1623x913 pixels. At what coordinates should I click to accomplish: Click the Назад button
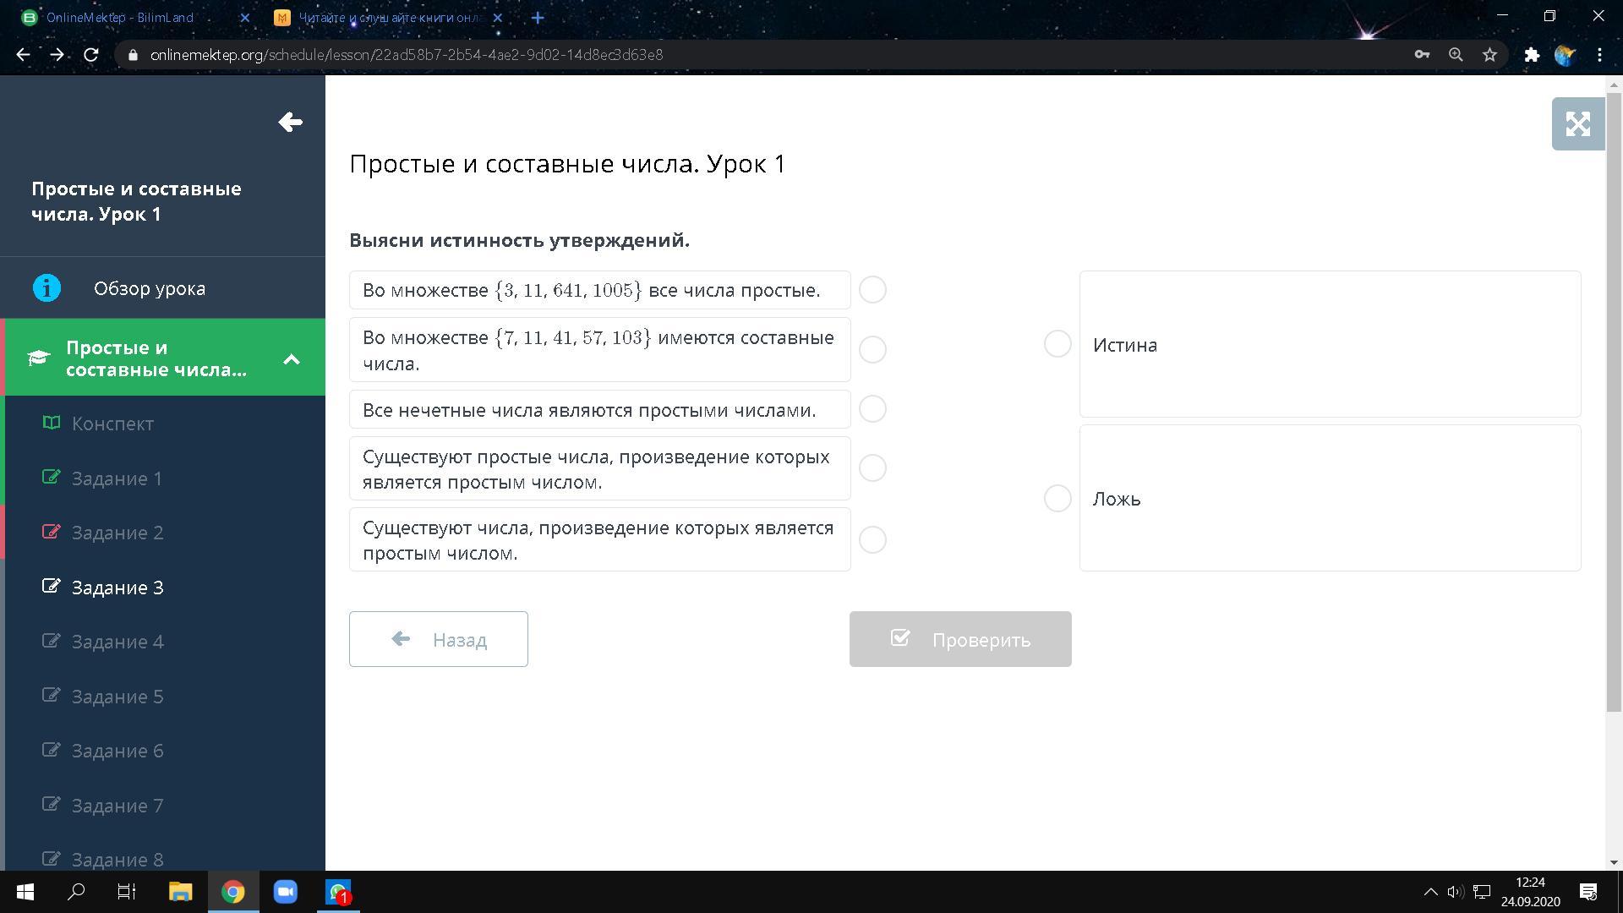click(438, 639)
